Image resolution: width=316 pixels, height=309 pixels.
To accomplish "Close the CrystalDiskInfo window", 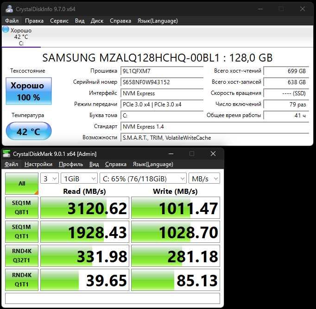I will click(x=302, y=9).
